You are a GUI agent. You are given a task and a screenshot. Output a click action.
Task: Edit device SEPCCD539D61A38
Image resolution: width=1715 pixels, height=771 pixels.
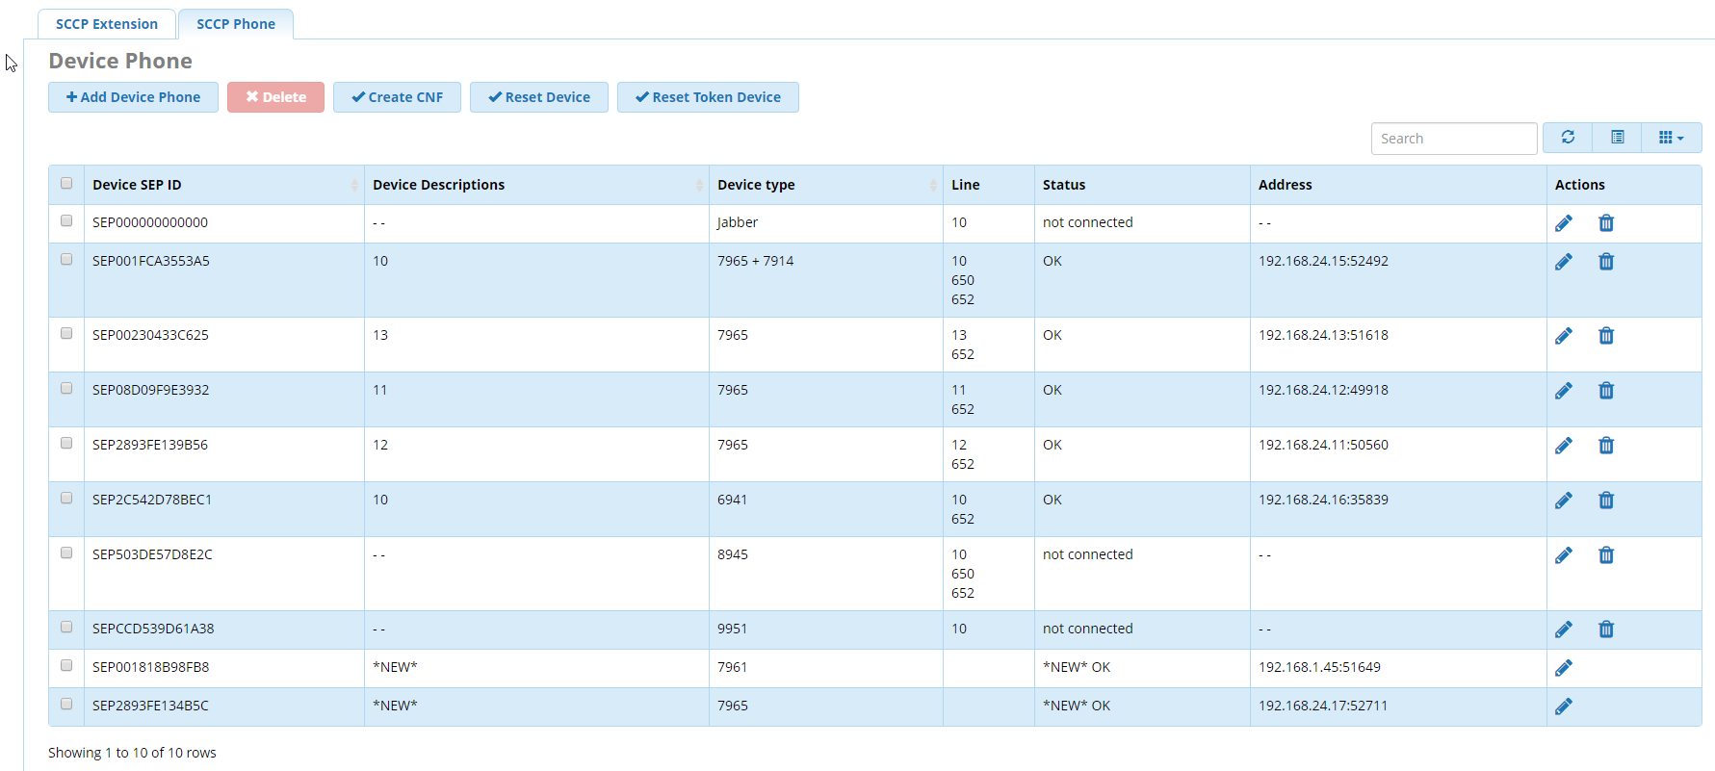[x=1564, y=630]
